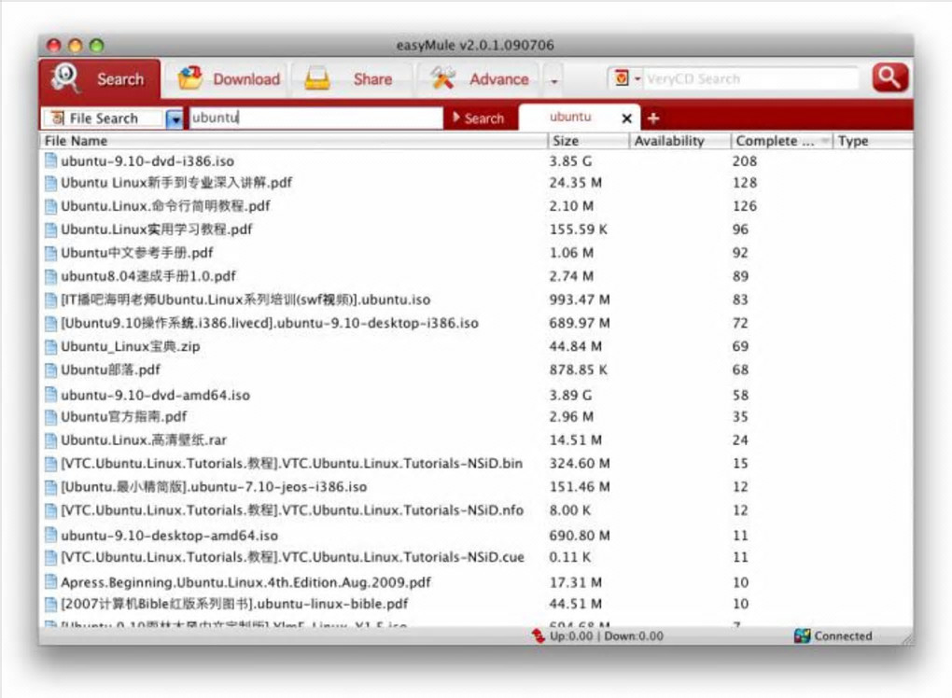The width and height of the screenshot is (952, 698).
Task: Click file icon of ubuntu-9.10-desktop-amd64.iso
Action: coord(51,536)
